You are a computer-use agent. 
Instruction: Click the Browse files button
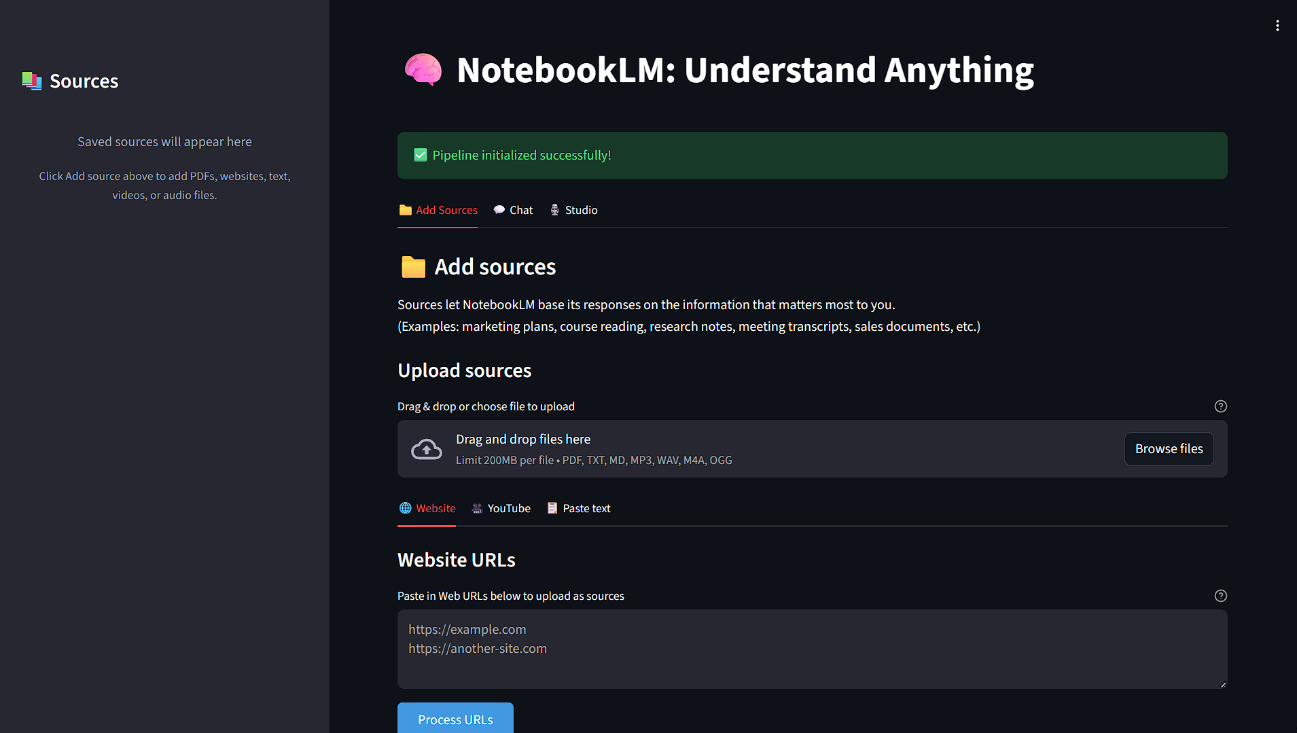(x=1169, y=449)
